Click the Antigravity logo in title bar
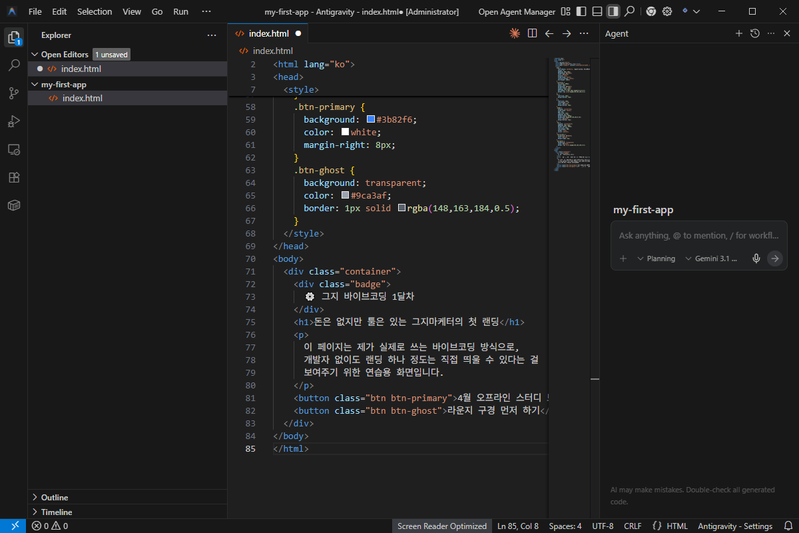 point(13,11)
